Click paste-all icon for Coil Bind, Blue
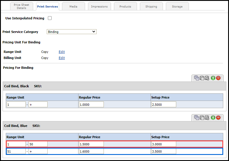 pyautogui.click(x=207, y=117)
